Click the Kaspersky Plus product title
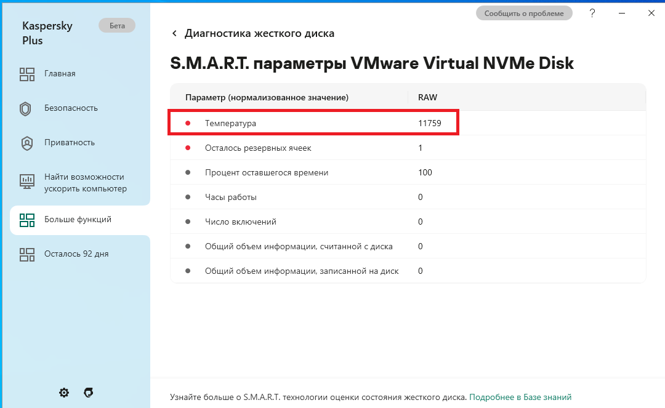665x408 pixels. click(47, 33)
